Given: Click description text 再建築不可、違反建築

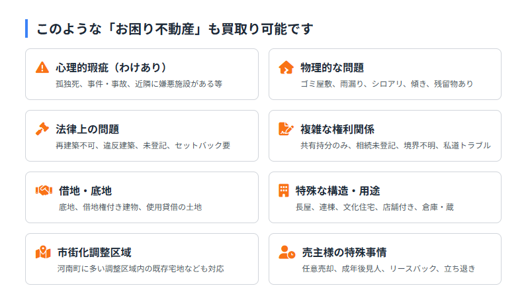Looking at the screenshot, I should 143,146.
